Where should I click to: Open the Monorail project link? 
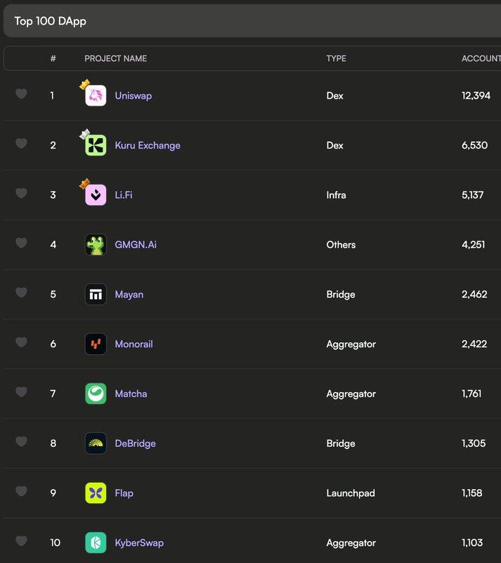[x=134, y=344]
